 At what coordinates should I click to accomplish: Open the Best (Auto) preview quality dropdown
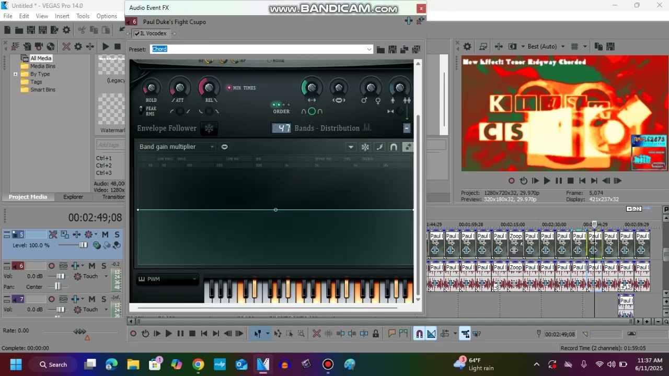(562, 46)
